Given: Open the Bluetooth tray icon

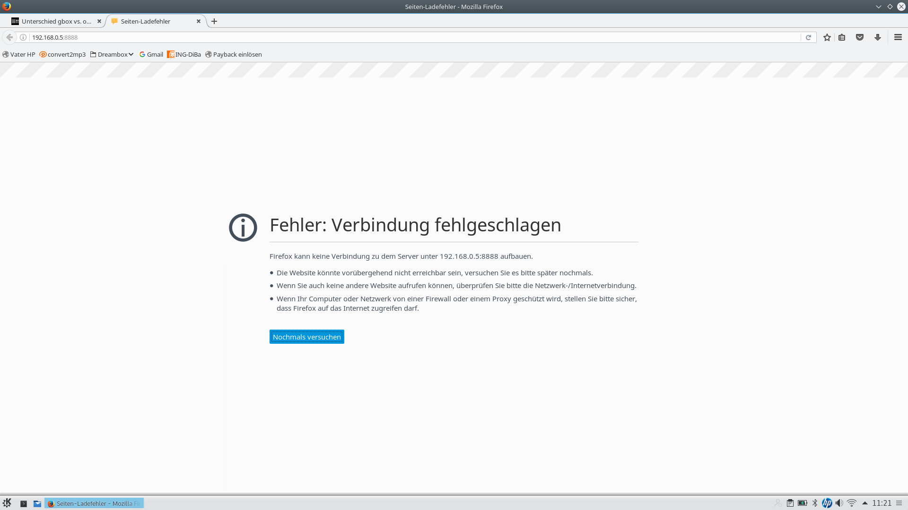Looking at the screenshot, I should click(x=815, y=503).
